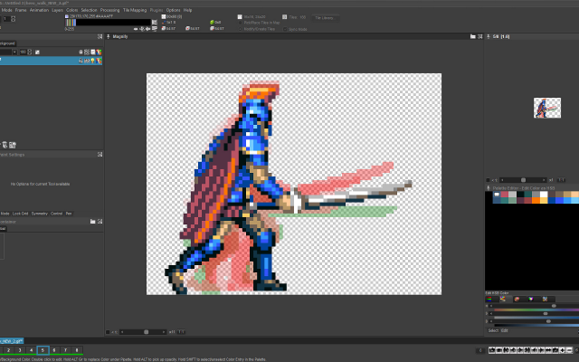Click the icon right of the trash icon
Image resolution: width=579 pixels, height=362 pixels.
tap(13, 145)
